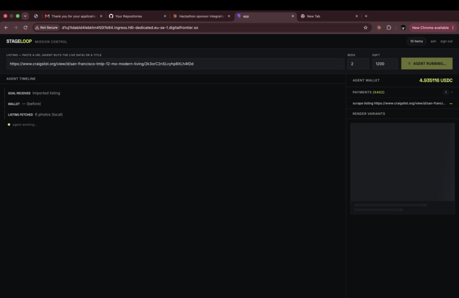The width and height of the screenshot is (459, 298).
Task: Click New Chrome available update button
Action: pyautogui.click(x=430, y=27)
